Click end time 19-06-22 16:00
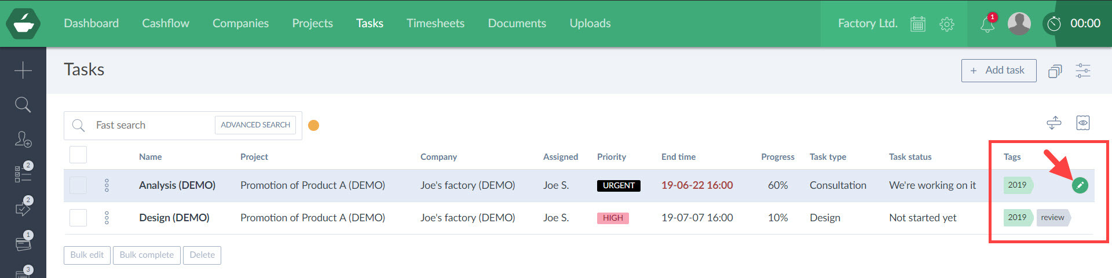 click(x=697, y=185)
